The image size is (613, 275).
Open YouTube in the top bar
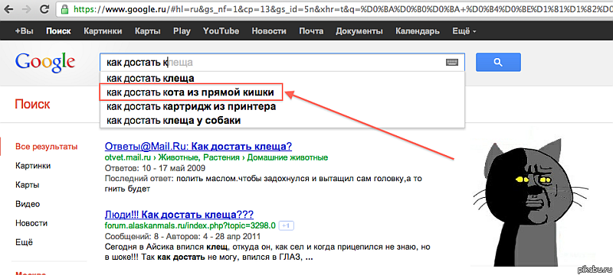click(x=221, y=31)
